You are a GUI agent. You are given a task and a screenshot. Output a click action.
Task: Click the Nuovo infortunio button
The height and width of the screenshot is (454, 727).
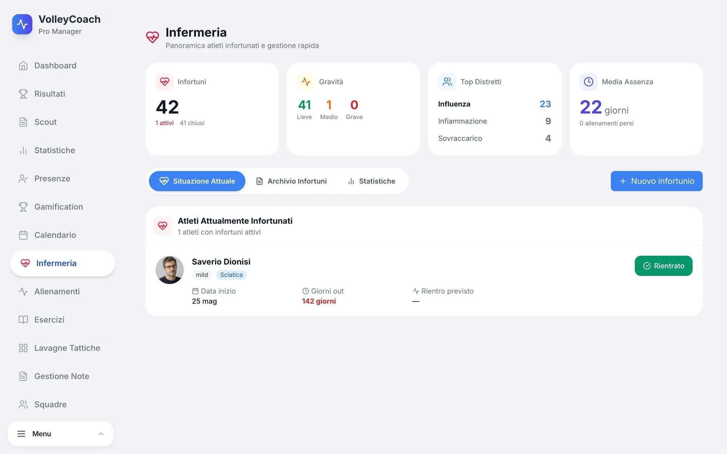tap(656, 181)
